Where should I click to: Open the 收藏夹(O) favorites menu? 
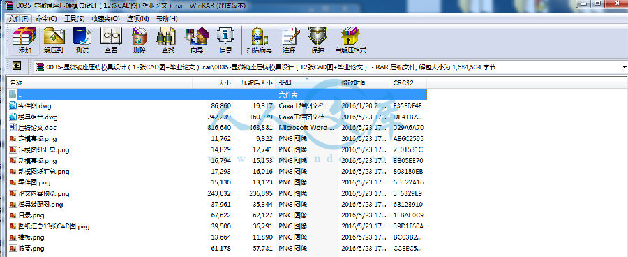click(105, 18)
